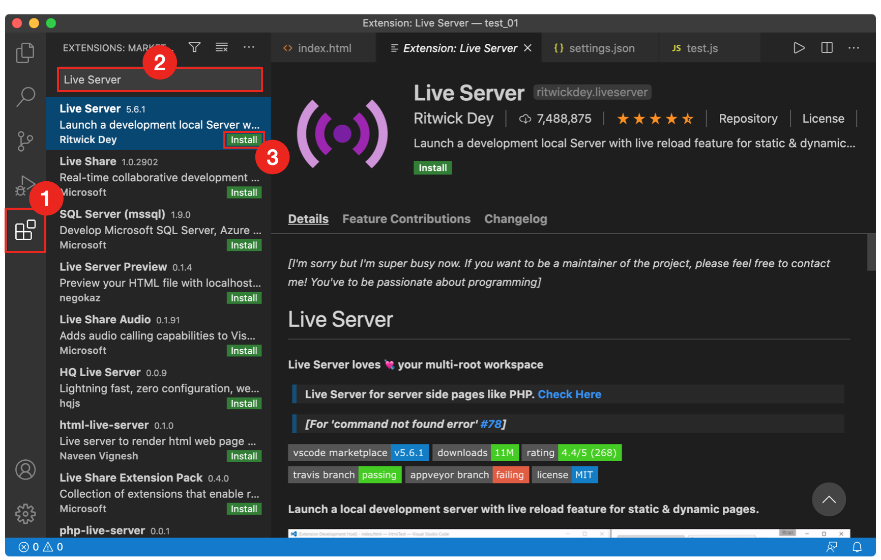The height and width of the screenshot is (560, 881).
Task: Open the Extensions view icon
Action: [x=25, y=230]
